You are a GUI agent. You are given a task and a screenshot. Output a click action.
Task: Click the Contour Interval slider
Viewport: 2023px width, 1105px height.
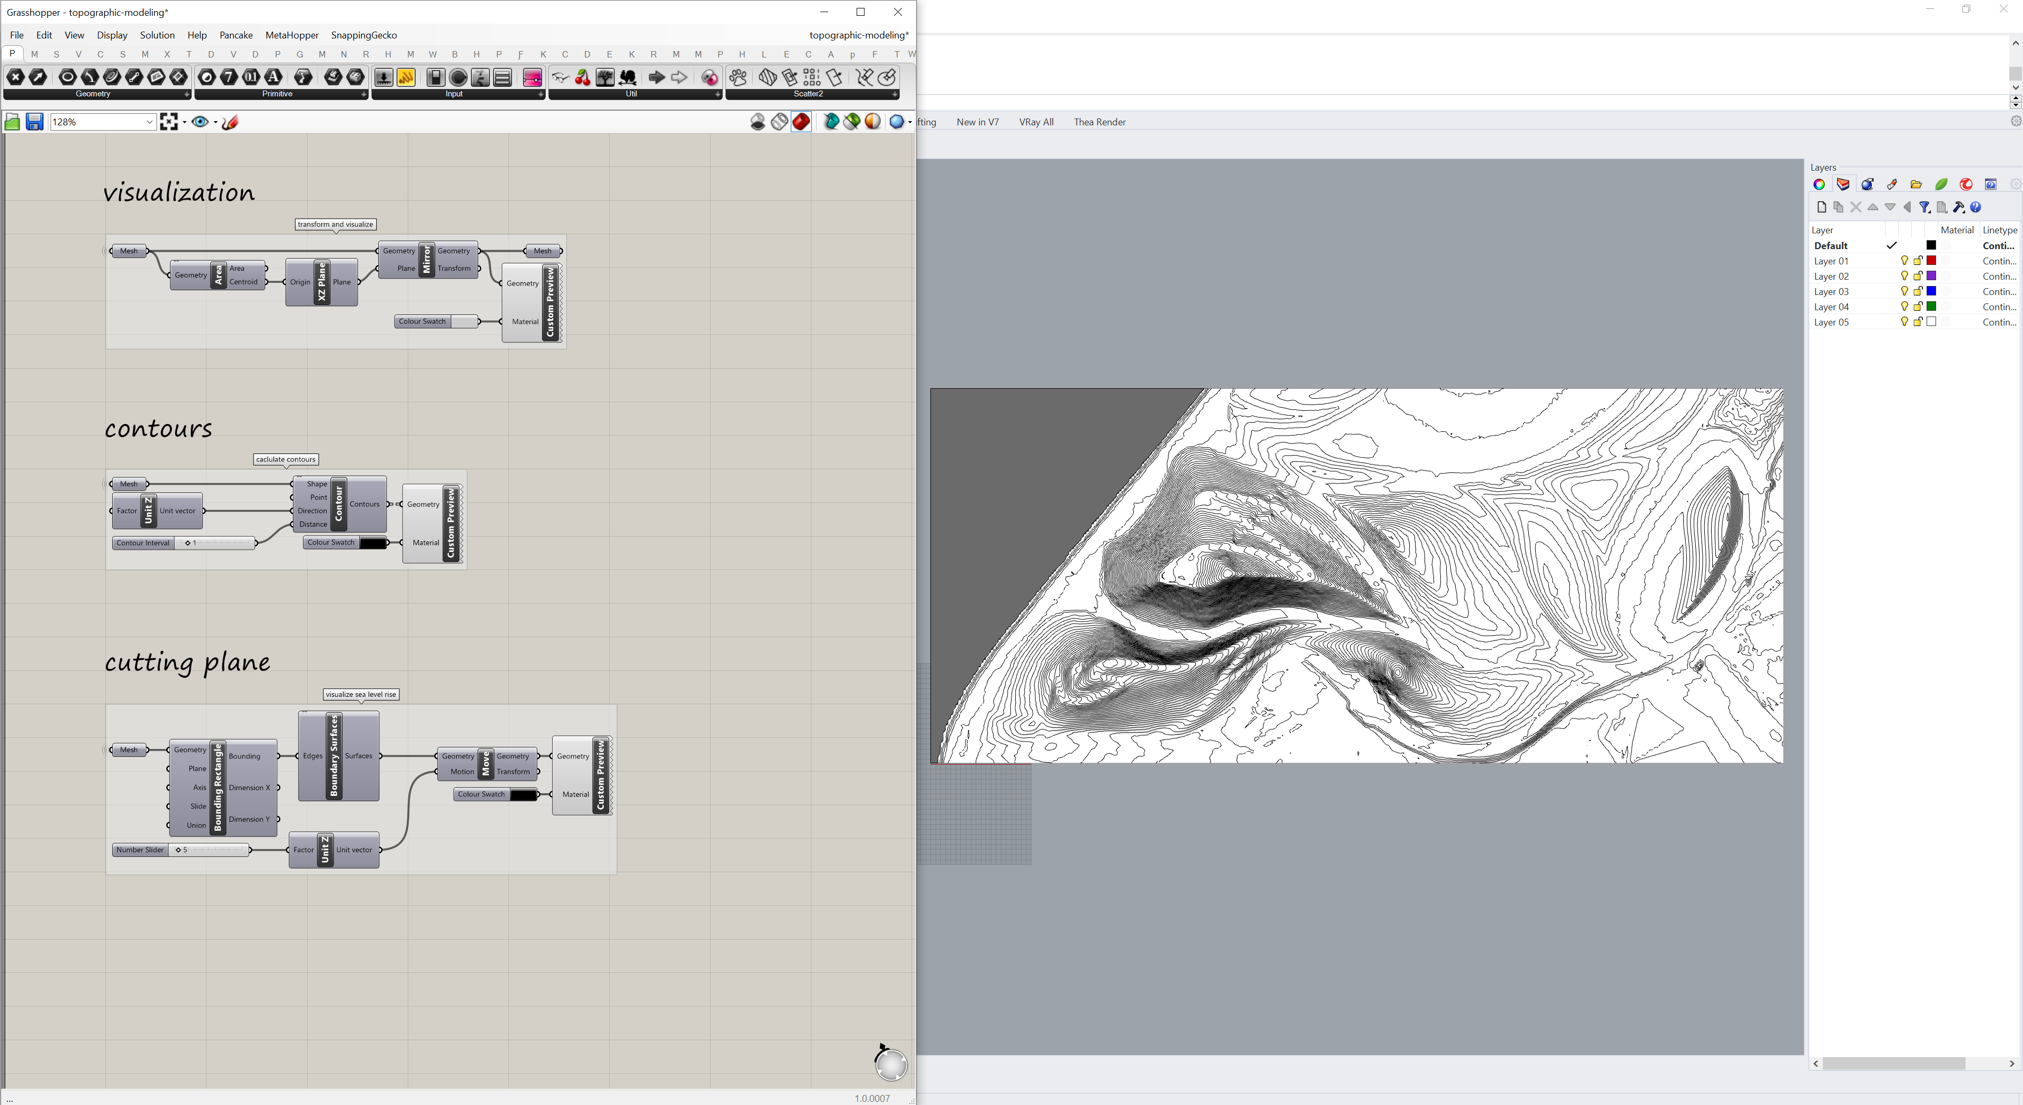click(213, 542)
